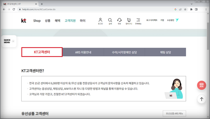Viewport: 210px width, 119px height.
Task: Open the browser extensions puzzle icon
Action: [191, 9]
